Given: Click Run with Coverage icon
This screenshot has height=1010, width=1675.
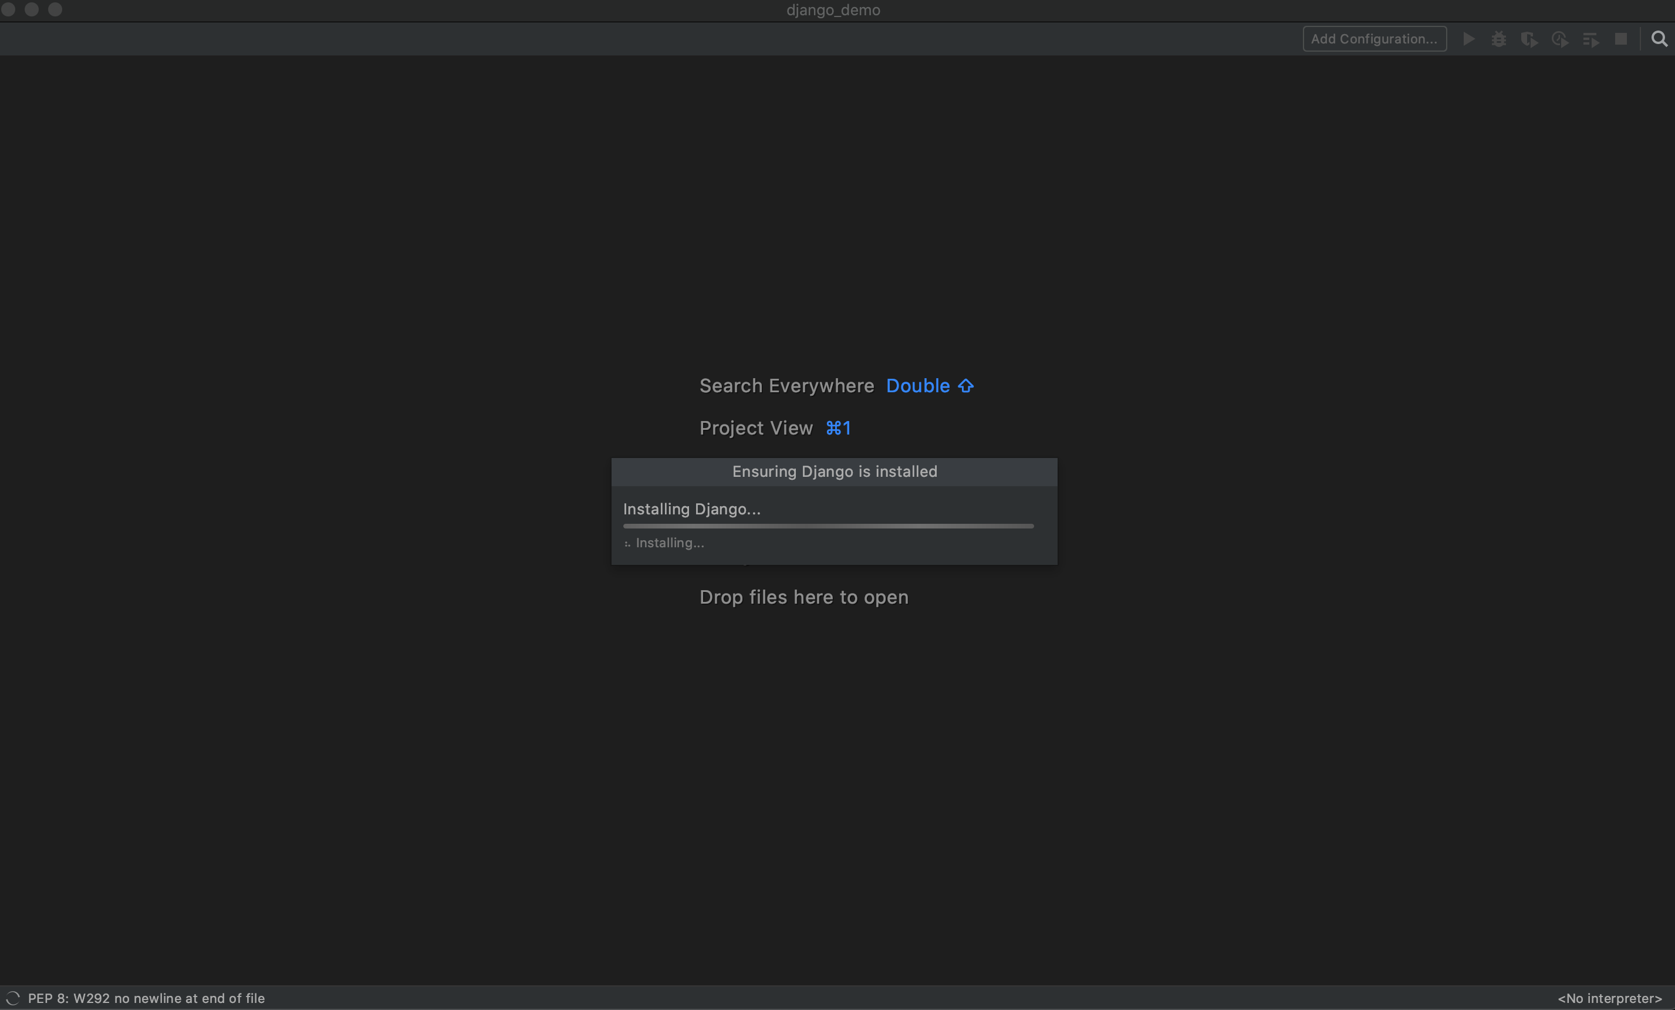Looking at the screenshot, I should click(x=1529, y=39).
